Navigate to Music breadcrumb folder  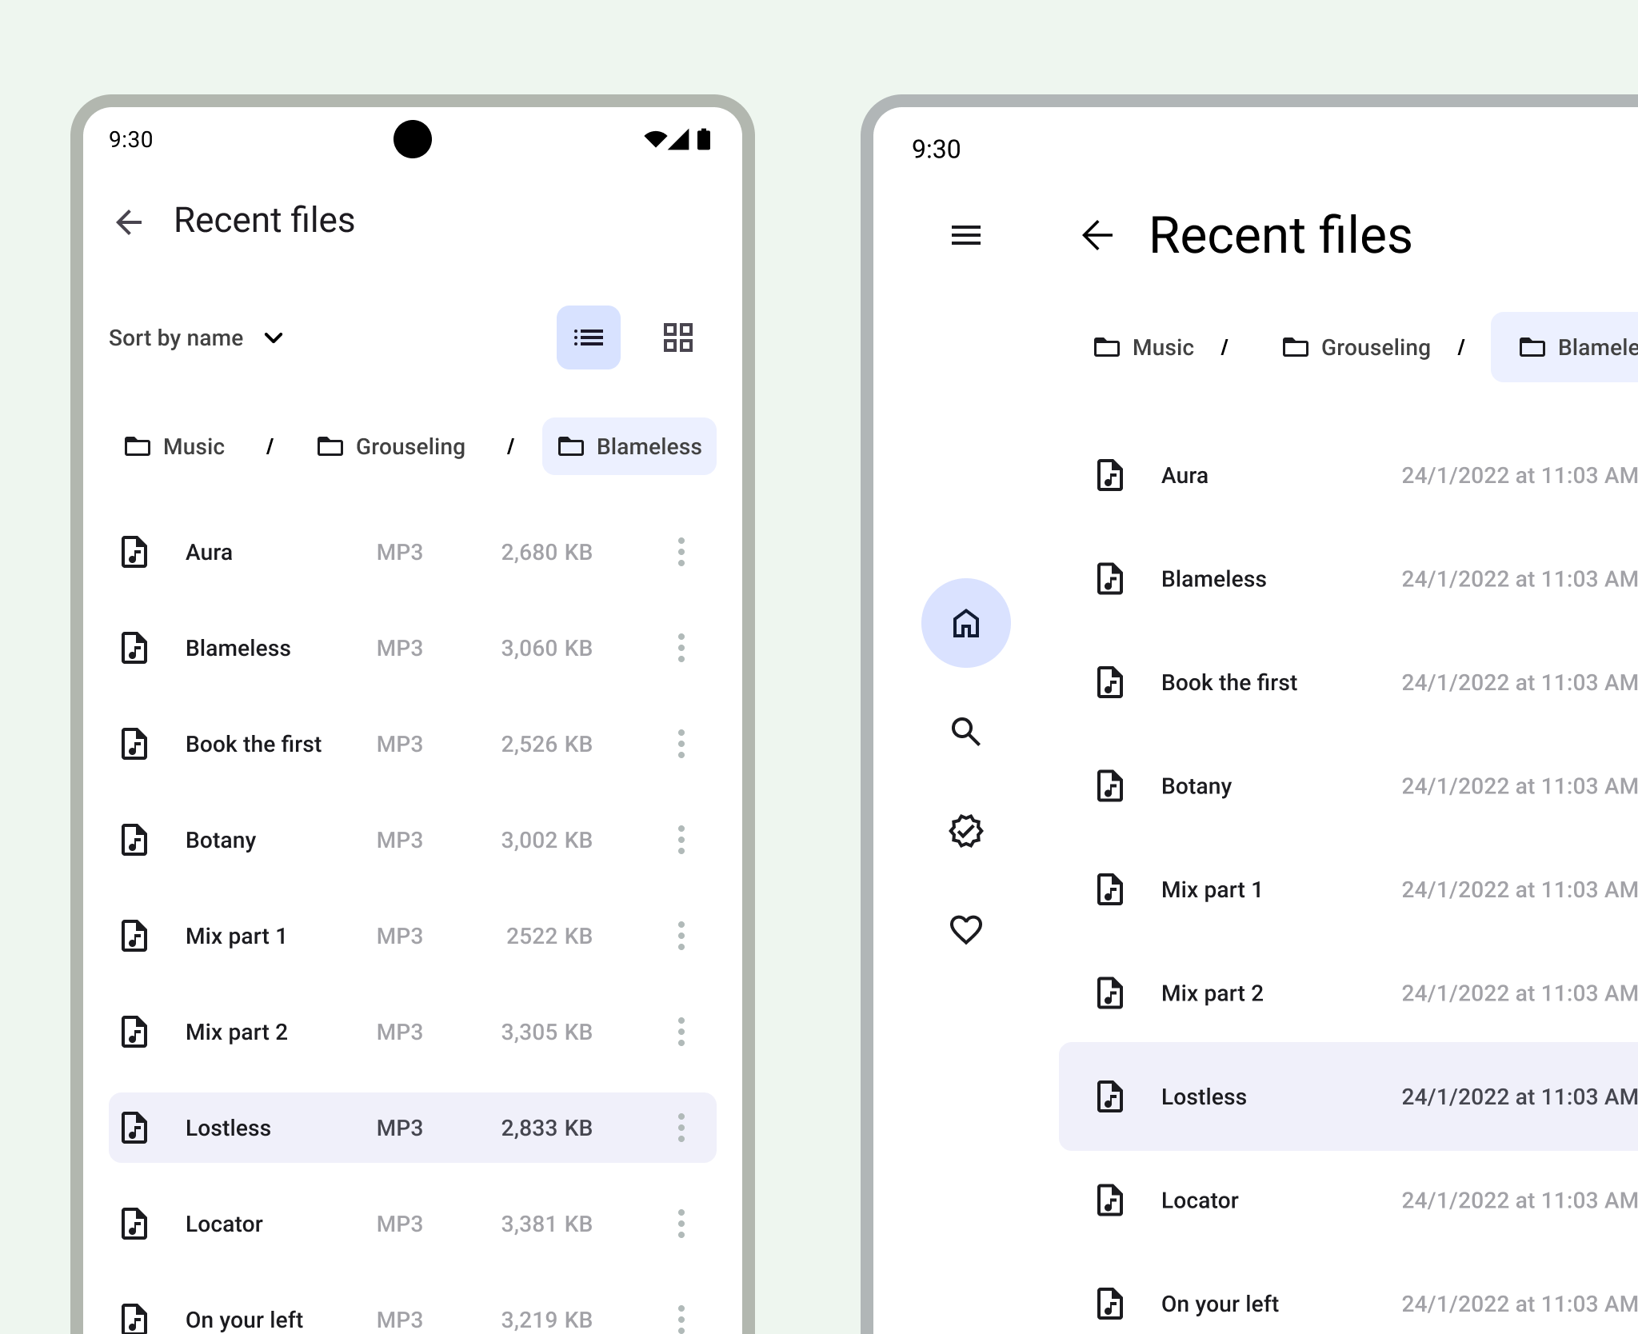click(x=173, y=446)
